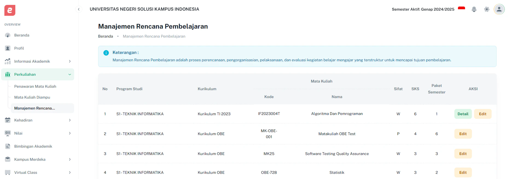Click course code OBE-728
The image size is (508, 179).
(269, 172)
